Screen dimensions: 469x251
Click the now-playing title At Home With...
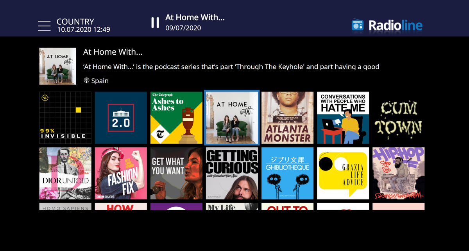pos(195,18)
